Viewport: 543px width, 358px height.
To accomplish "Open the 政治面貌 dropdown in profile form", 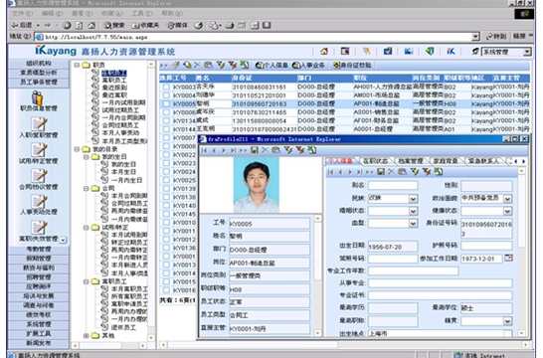I will pyautogui.click(x=507, y=199).
